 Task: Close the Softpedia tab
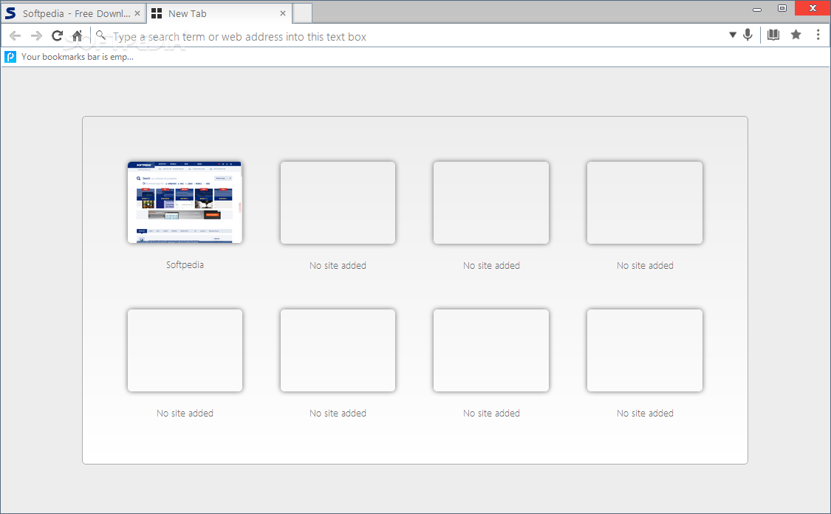(x=137, y=13)
